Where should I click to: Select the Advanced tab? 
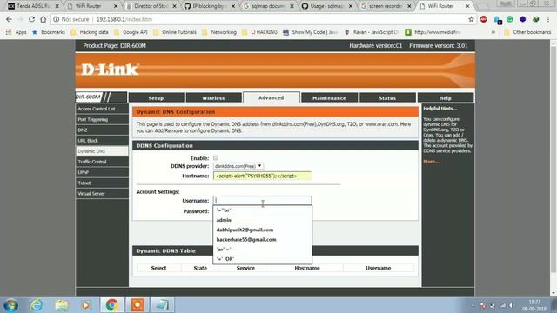[x=272, y=97]
